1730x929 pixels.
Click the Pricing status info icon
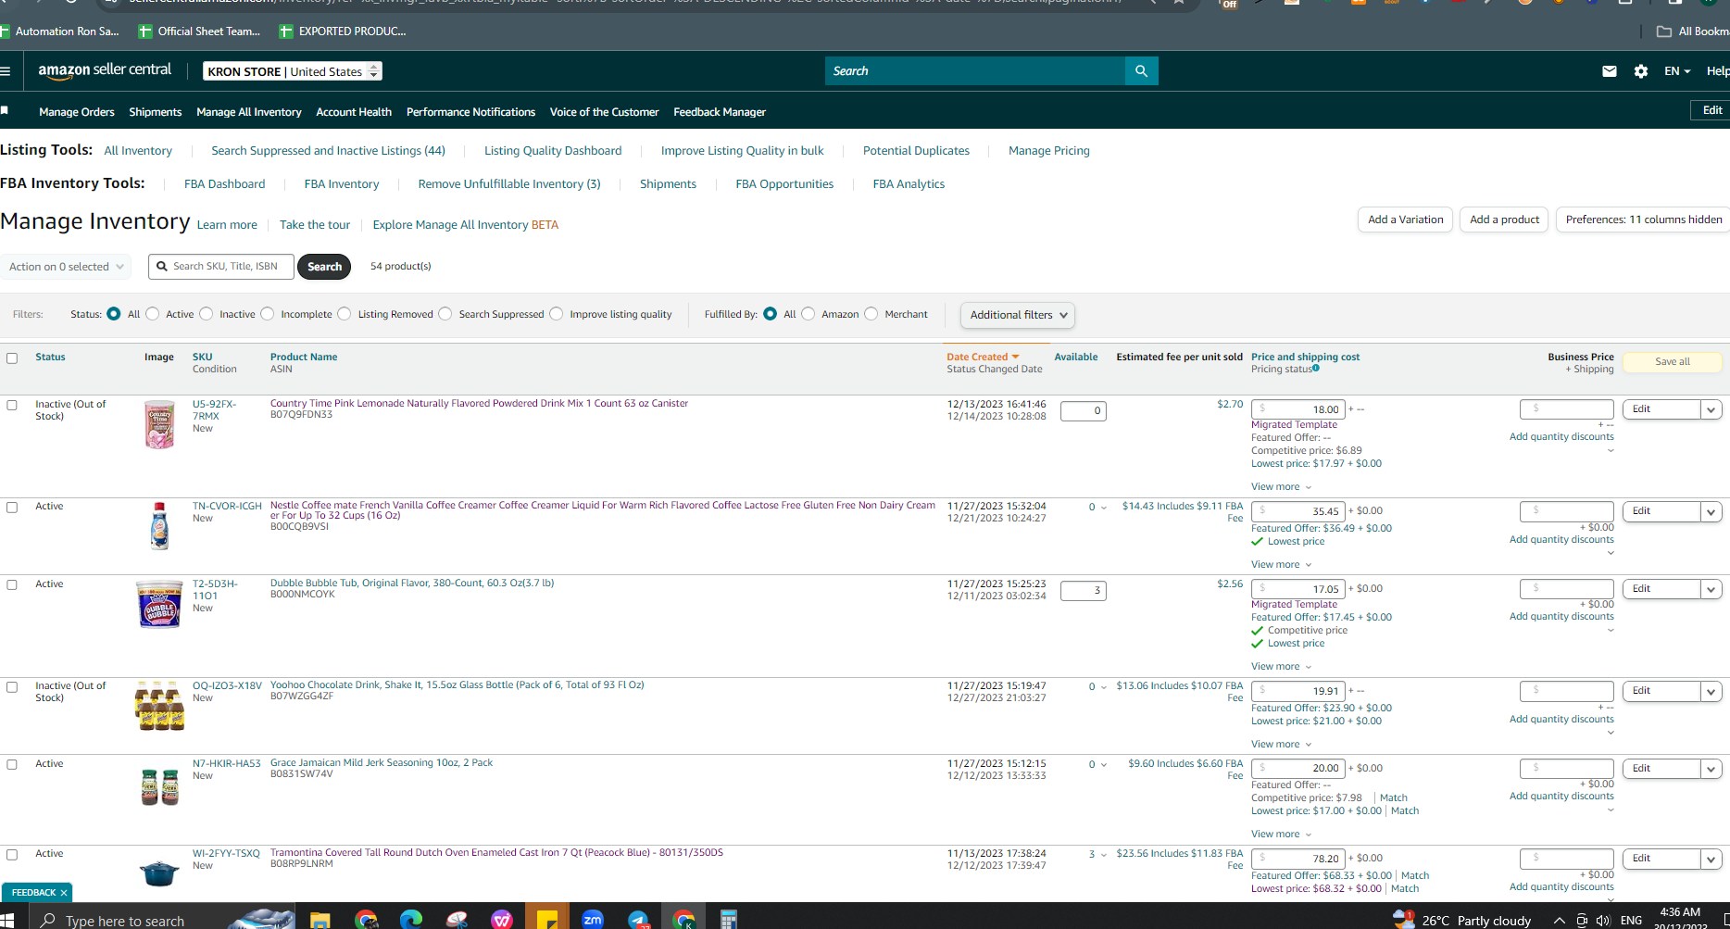(x=1316, y=369)
